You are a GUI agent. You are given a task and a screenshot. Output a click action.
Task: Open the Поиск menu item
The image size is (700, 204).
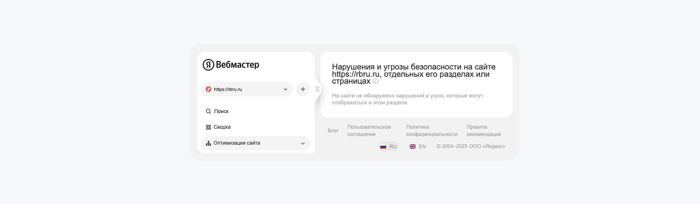click(x=221, y=111)
